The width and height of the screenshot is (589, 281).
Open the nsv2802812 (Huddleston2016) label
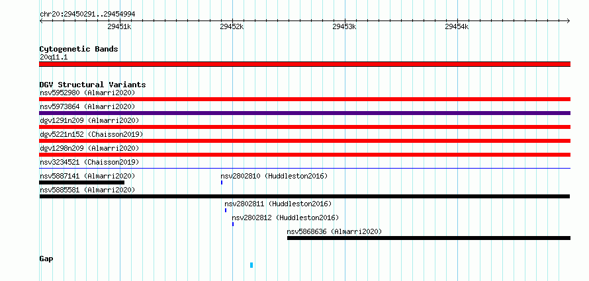[285, 218]
